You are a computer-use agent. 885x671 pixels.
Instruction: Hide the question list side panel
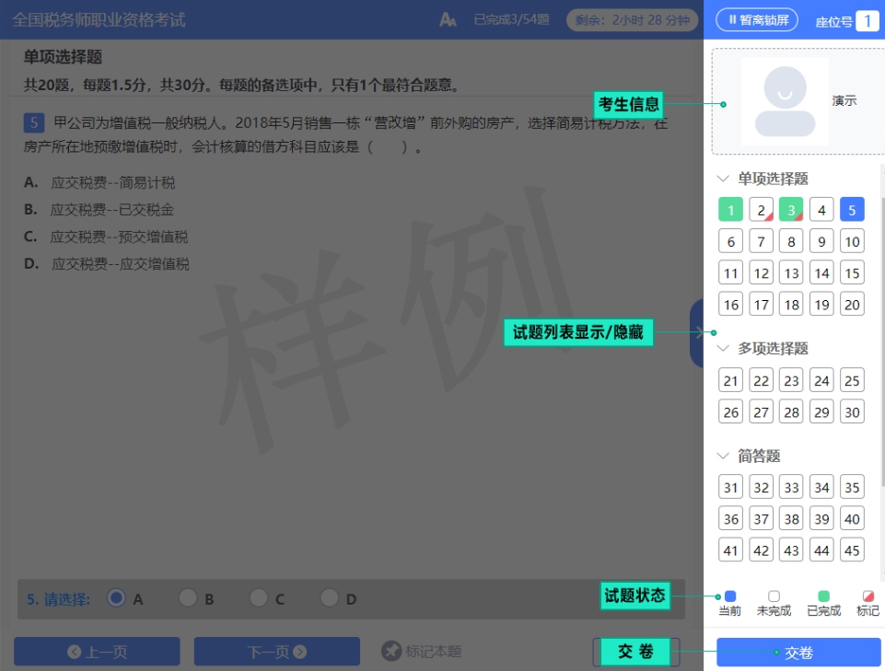[697, 333]
